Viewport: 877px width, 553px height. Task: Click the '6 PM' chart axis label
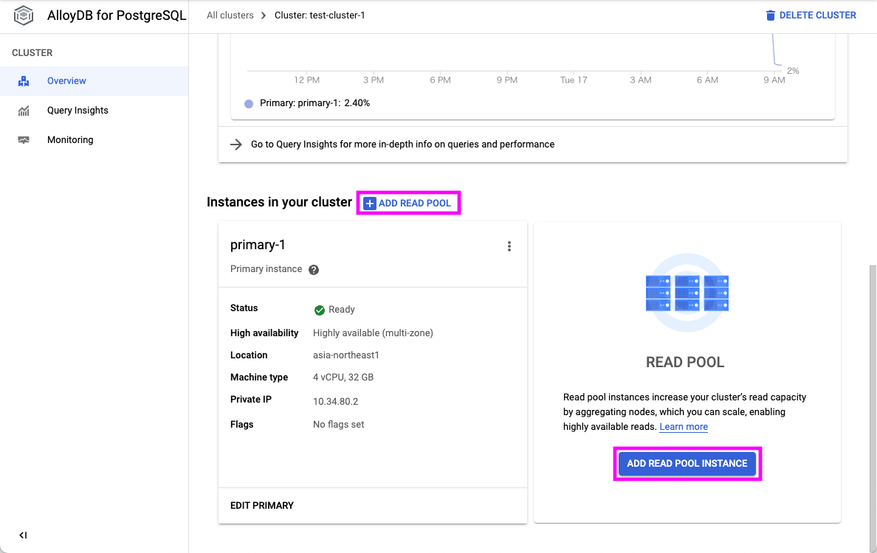point(440,80)
